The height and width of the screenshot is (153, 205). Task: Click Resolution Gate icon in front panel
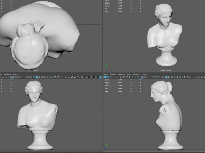(x=18, y=77)
